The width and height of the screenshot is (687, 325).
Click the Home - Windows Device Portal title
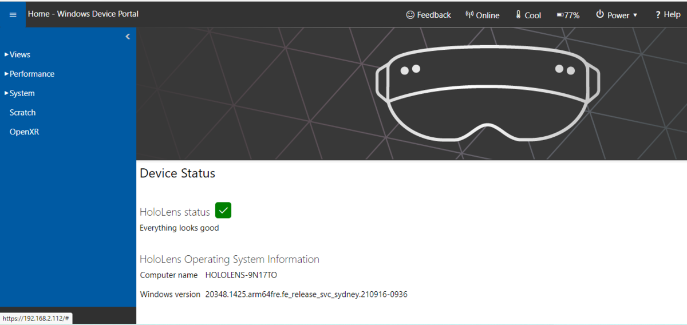(x=83, y=14)
